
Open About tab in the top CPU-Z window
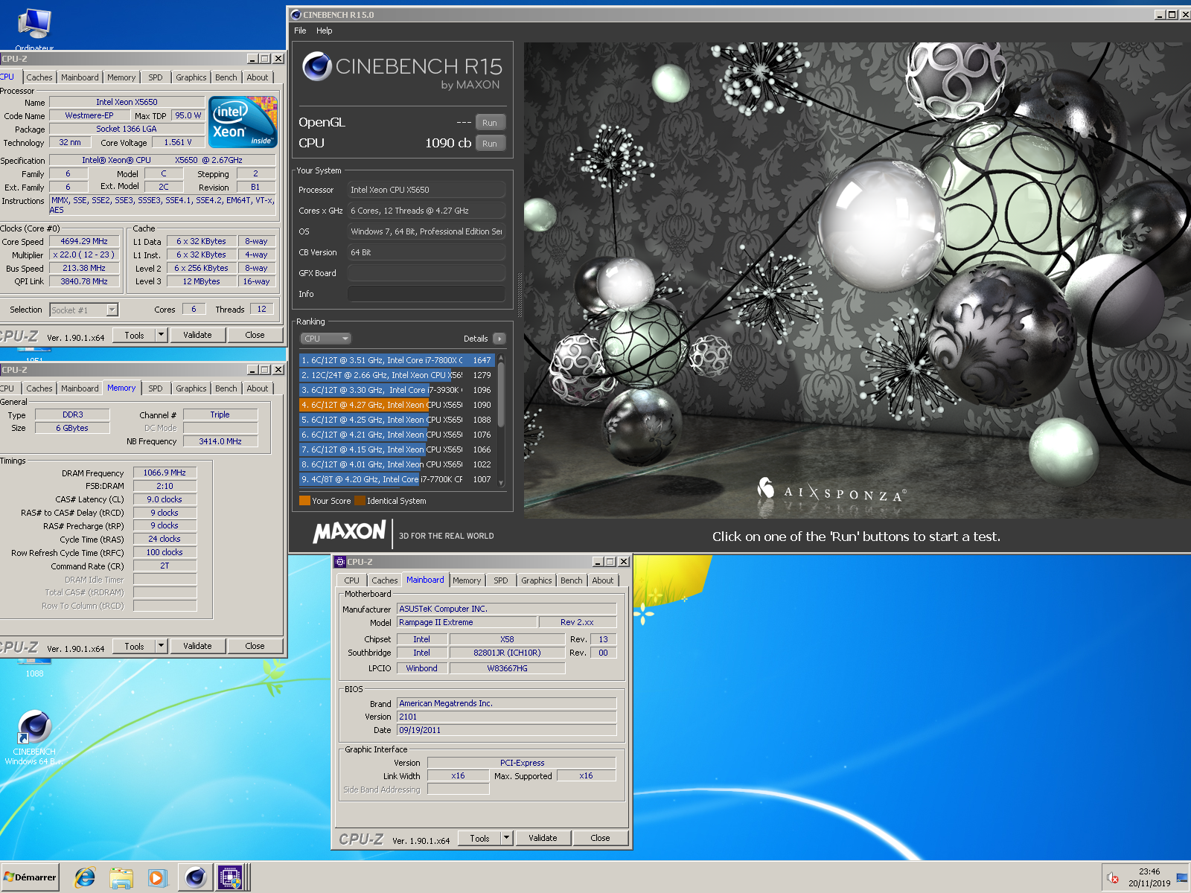[258, 77]
